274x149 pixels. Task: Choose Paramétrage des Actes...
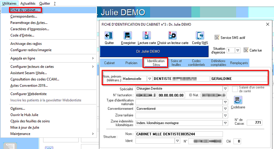[29, 23]
